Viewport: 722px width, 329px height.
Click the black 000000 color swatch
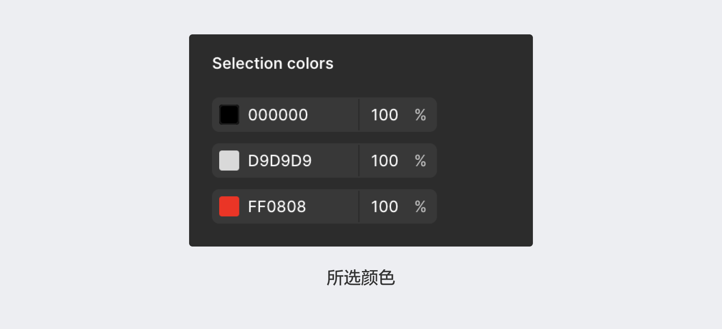click(229, 115)
